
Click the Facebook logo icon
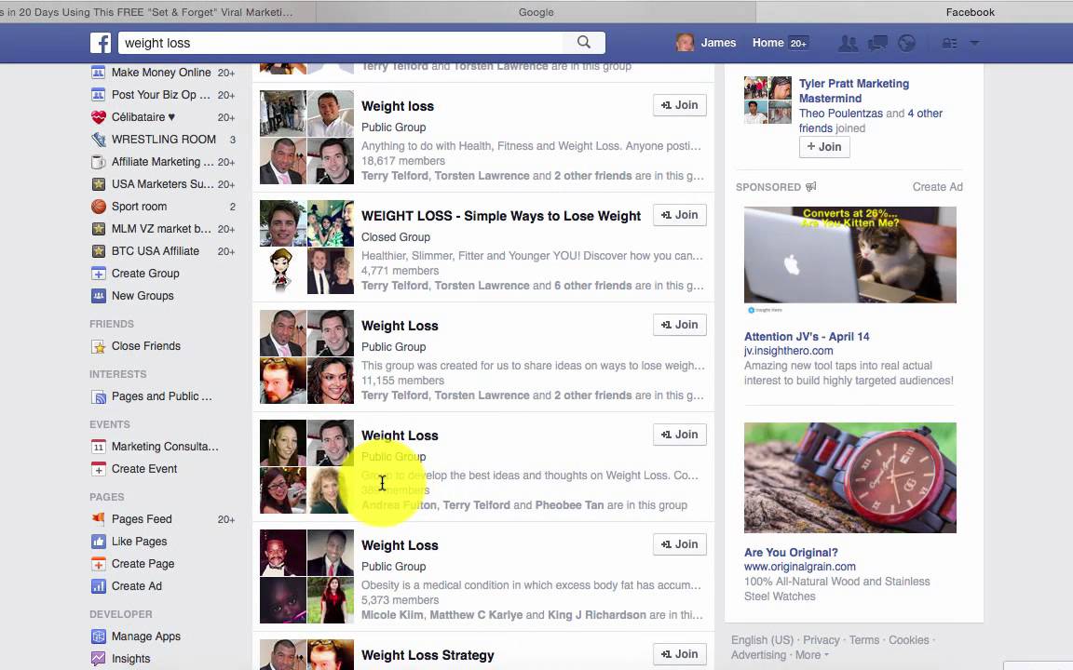click(101, 43)
